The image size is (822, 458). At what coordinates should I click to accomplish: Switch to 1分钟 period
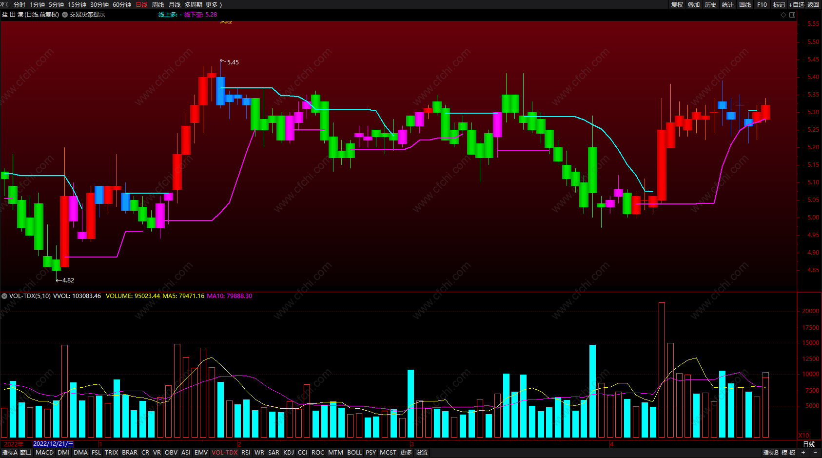pyautogui.click(x=37, y=4)
